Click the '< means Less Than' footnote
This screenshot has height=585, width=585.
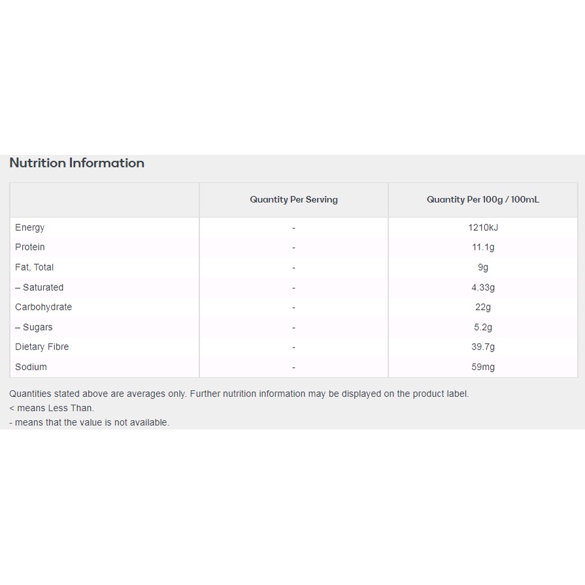point(52,408)
